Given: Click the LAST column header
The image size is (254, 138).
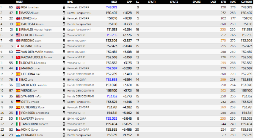Looking at the screenshot, I should pyautogui.click(x=213, y=2).
